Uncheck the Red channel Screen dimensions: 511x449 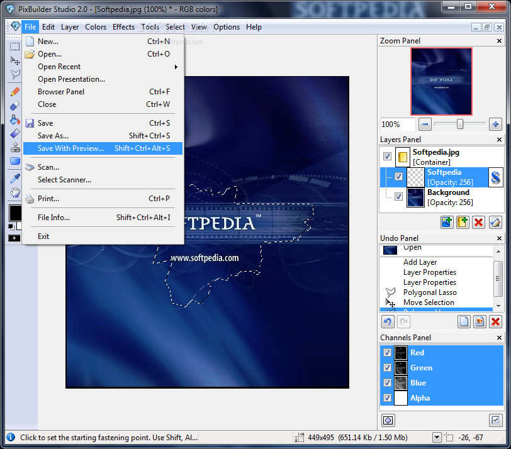tap(387, 353)
